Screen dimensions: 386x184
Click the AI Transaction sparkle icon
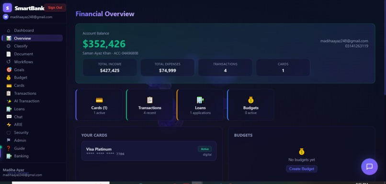[9, 101]
